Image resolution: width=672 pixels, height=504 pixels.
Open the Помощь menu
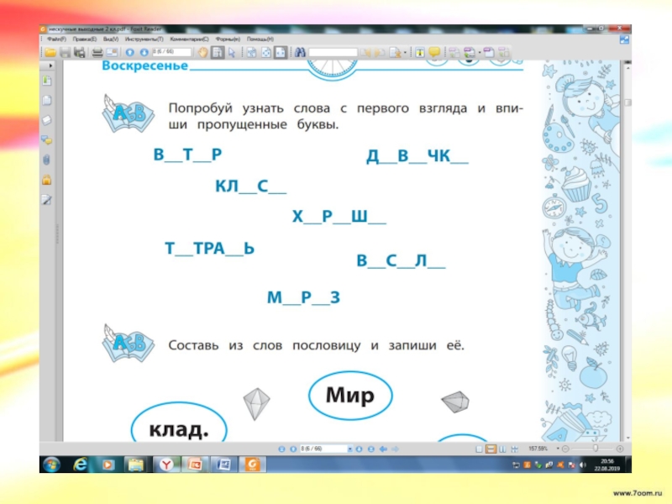tap(260, 39)
